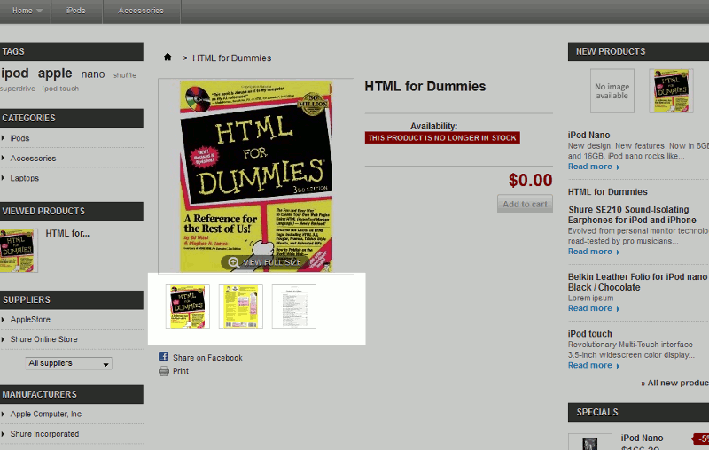Select the shuffle tag
The width and height of the screenshot is (709, 450).
pyautogui.click(x=125, y=75)
